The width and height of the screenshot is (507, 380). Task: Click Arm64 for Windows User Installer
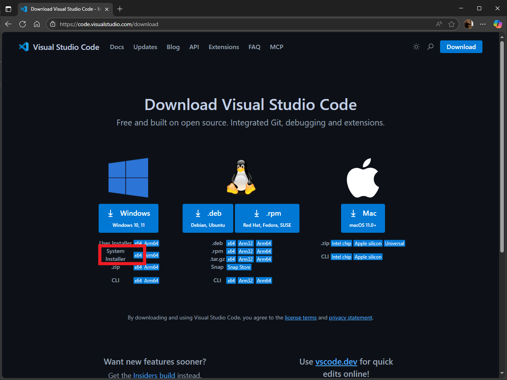click(151, 243)
